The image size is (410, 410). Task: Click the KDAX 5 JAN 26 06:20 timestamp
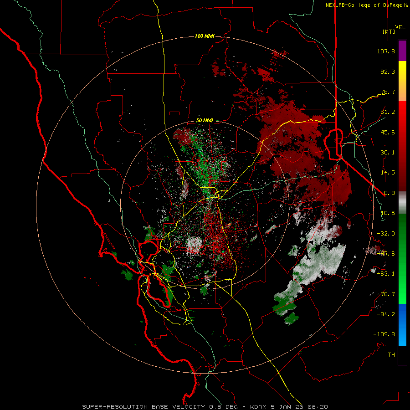point(289,407)
